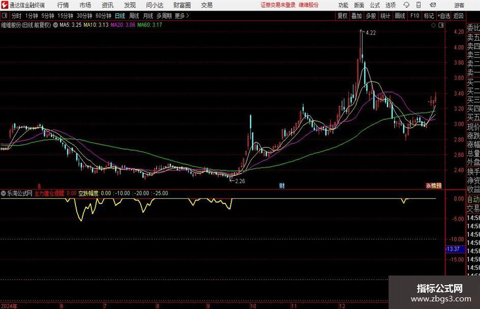This screenshot has height=309, width=480.
Task: Click the 维维股份 stock name in title bar
Action: tap(309, 5)
